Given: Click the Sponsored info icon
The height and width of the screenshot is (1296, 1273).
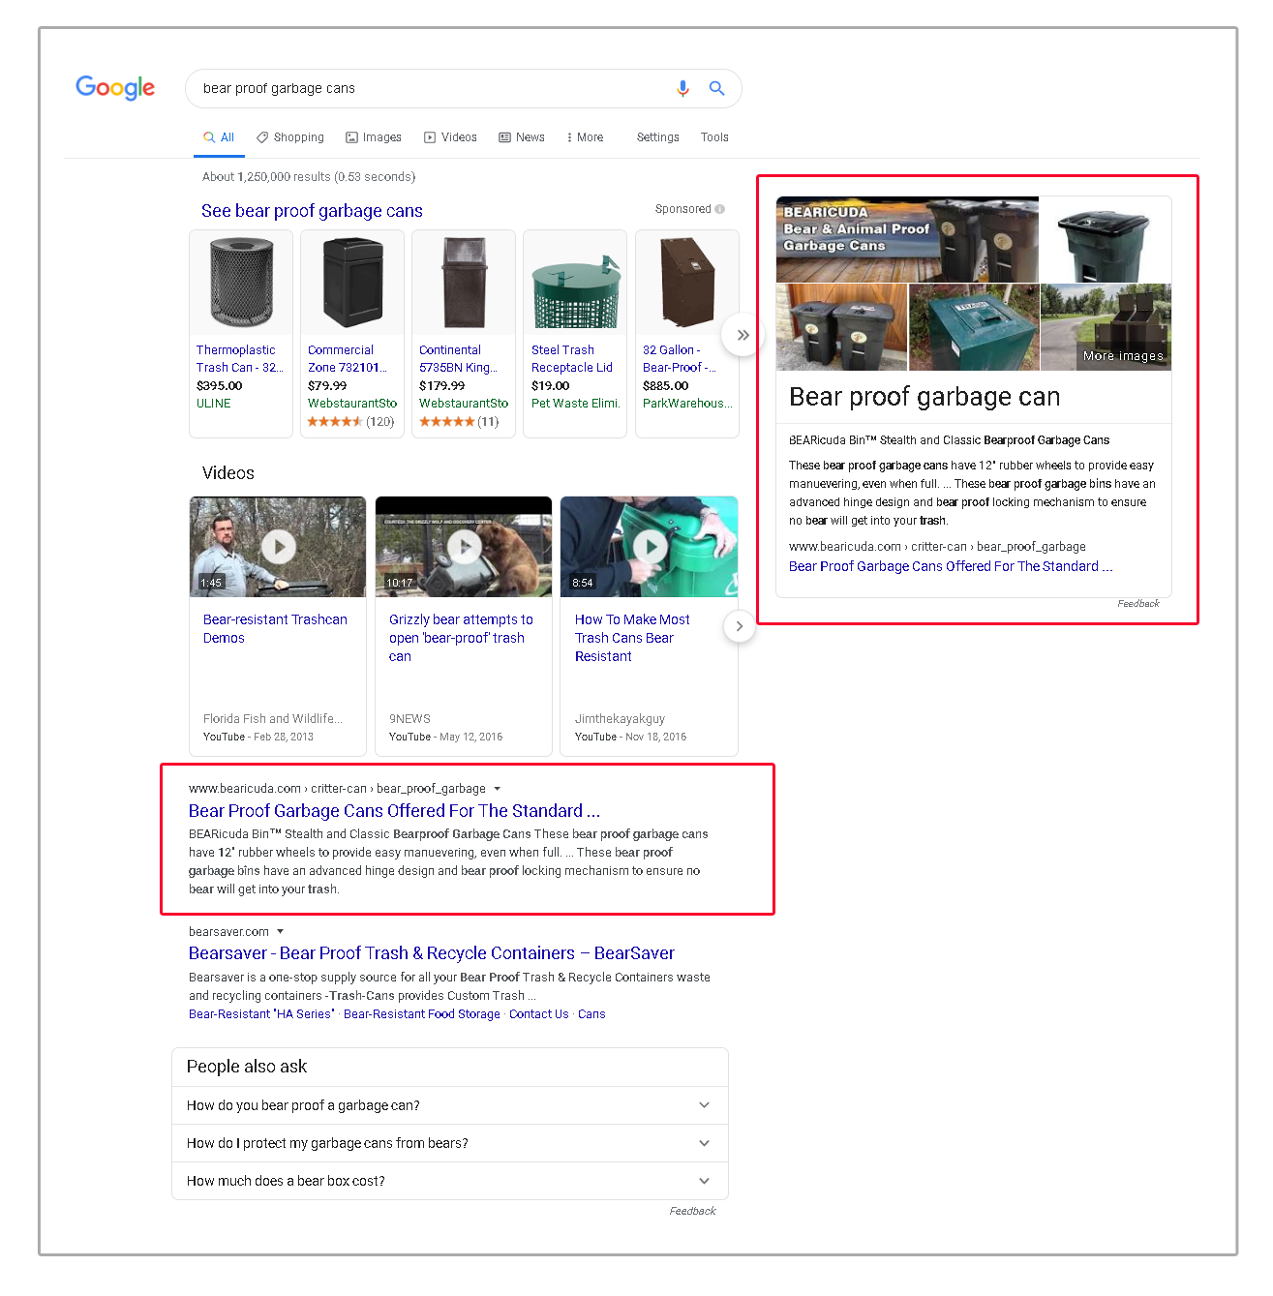Looking at the screenshot, I should coord(719,209).
